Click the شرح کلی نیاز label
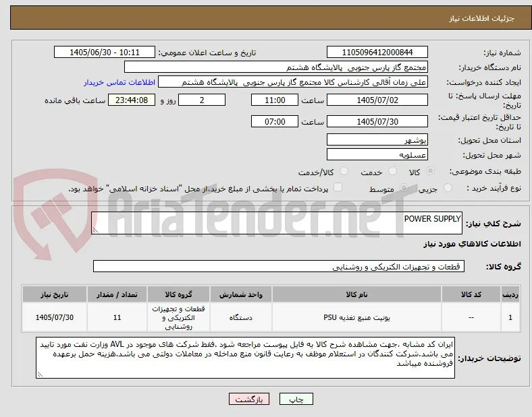Screen dimensions: 532x417 point(493,224)
